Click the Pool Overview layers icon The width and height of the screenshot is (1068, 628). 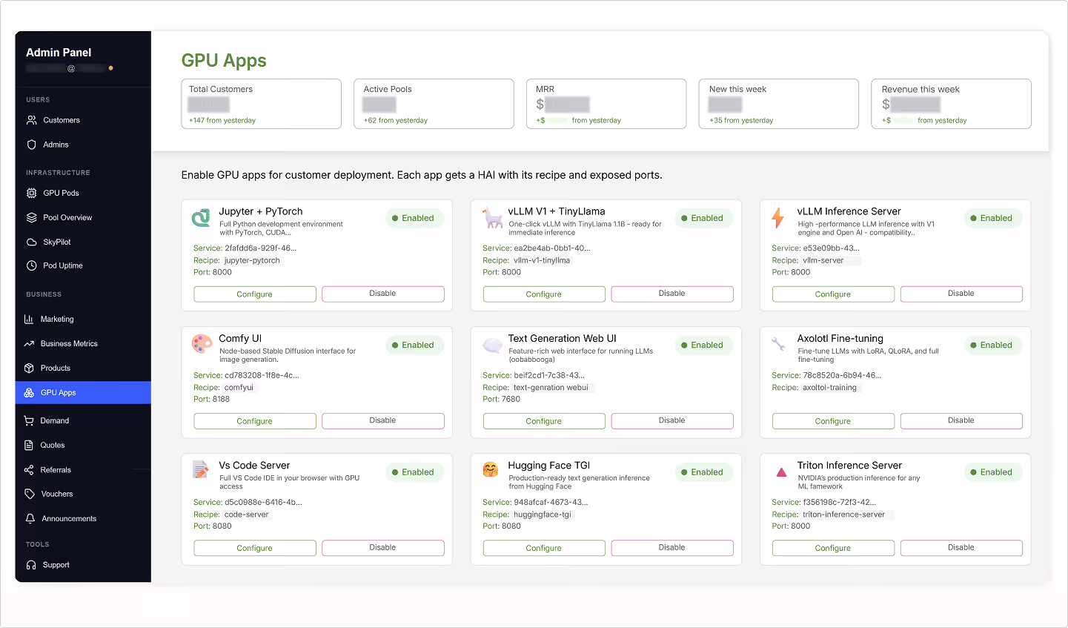click(31, 217)
